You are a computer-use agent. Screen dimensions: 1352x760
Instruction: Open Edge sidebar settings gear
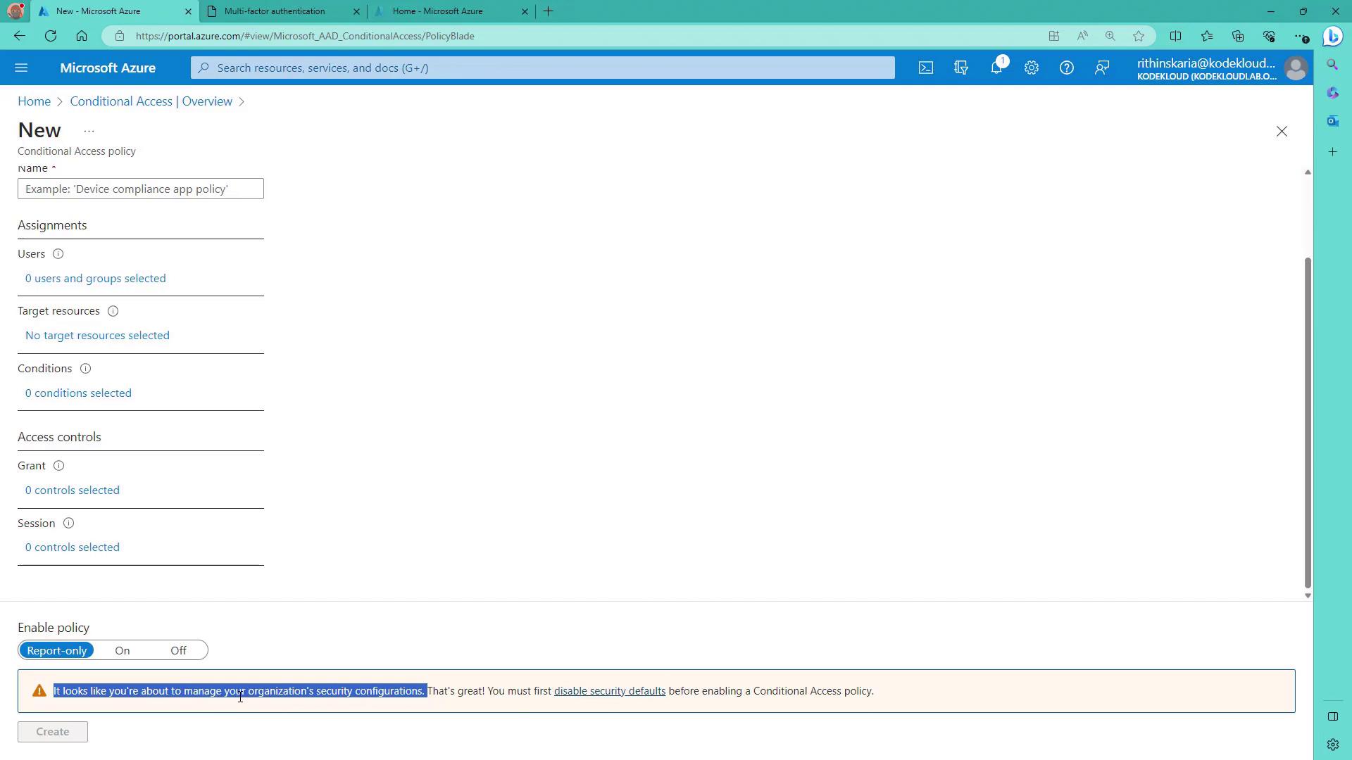coord(1332,745)
